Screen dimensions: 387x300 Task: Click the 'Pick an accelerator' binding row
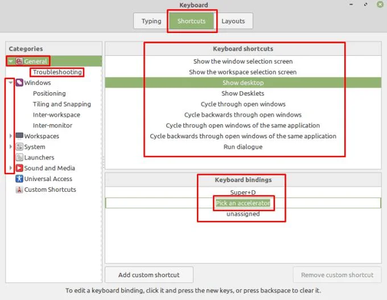coord(243,203)
